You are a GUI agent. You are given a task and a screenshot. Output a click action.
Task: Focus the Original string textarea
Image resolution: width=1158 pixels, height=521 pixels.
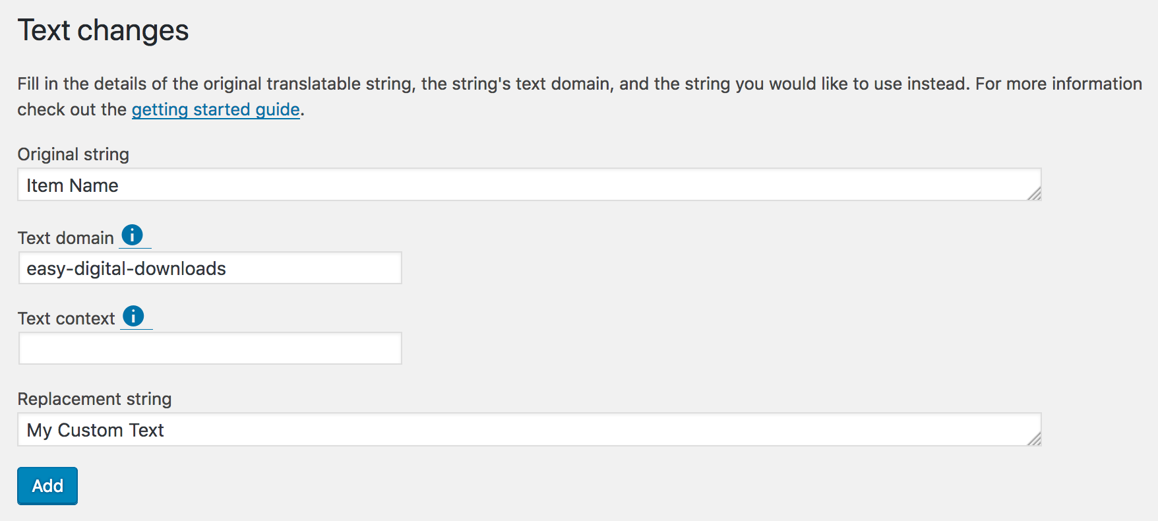(x=528, y=185)
